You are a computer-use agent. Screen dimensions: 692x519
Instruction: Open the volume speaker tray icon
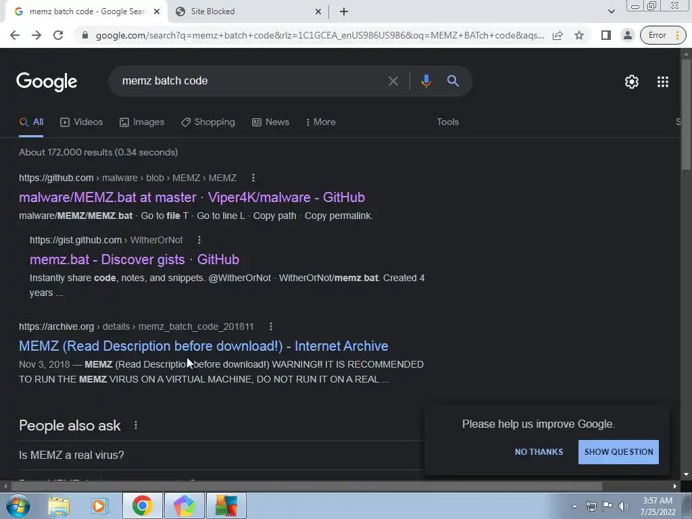pos(624,506)
